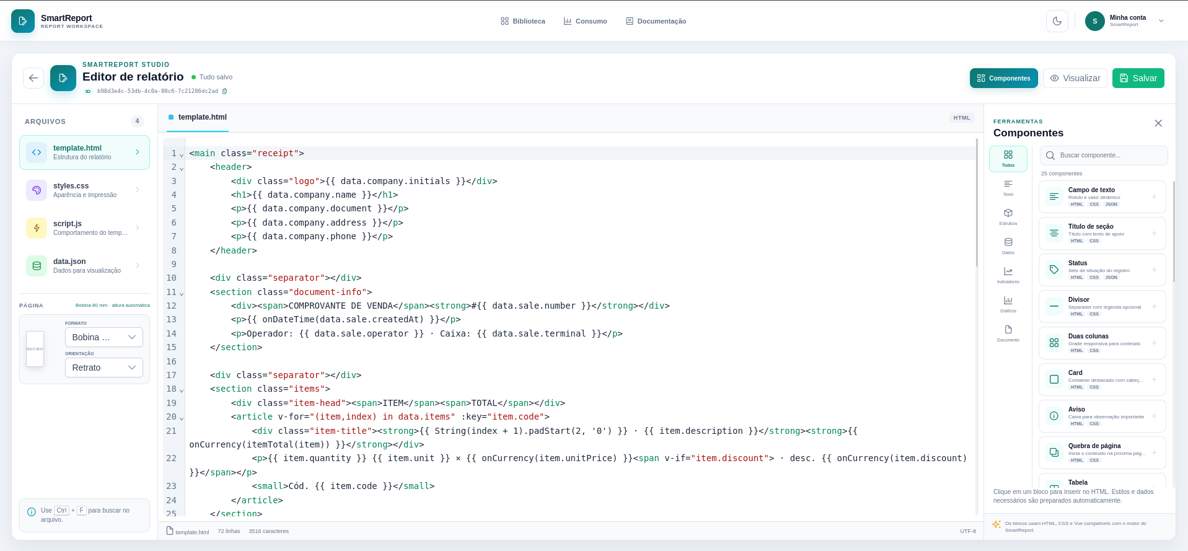Expand chevron on styles.css row
The width and height of the screenshot is (1188, 551).
[x=138, y=190]
